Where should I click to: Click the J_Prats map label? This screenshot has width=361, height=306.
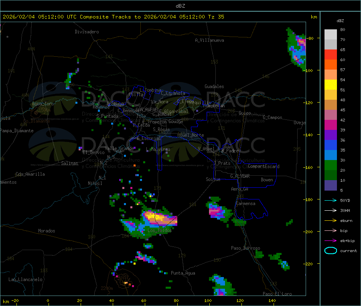click(x=222, y=163)
